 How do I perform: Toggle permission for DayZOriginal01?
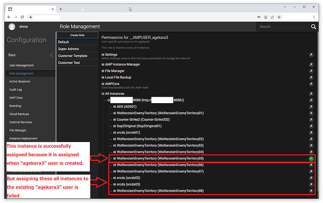click(x=311, y=126)
